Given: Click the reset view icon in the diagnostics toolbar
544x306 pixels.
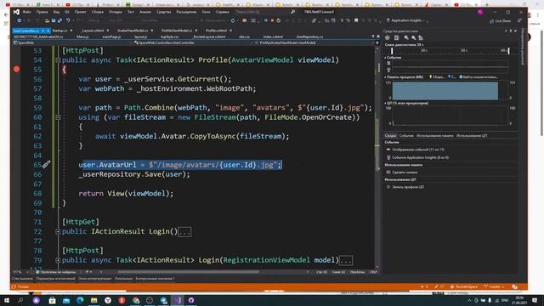Looking at the screenshot, I should pos(421,37).
